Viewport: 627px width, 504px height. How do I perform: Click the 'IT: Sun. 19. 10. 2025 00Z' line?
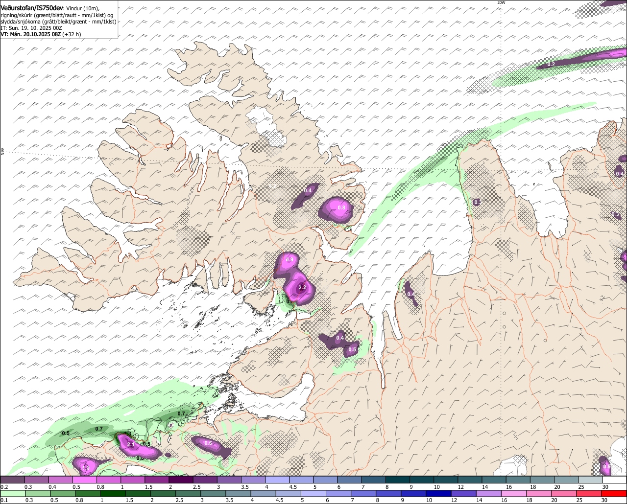[x=31, y=28]
